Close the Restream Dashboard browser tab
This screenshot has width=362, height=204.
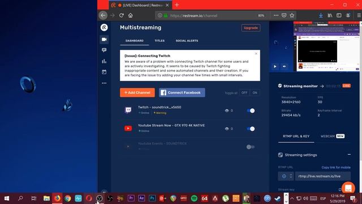(167, 5)
